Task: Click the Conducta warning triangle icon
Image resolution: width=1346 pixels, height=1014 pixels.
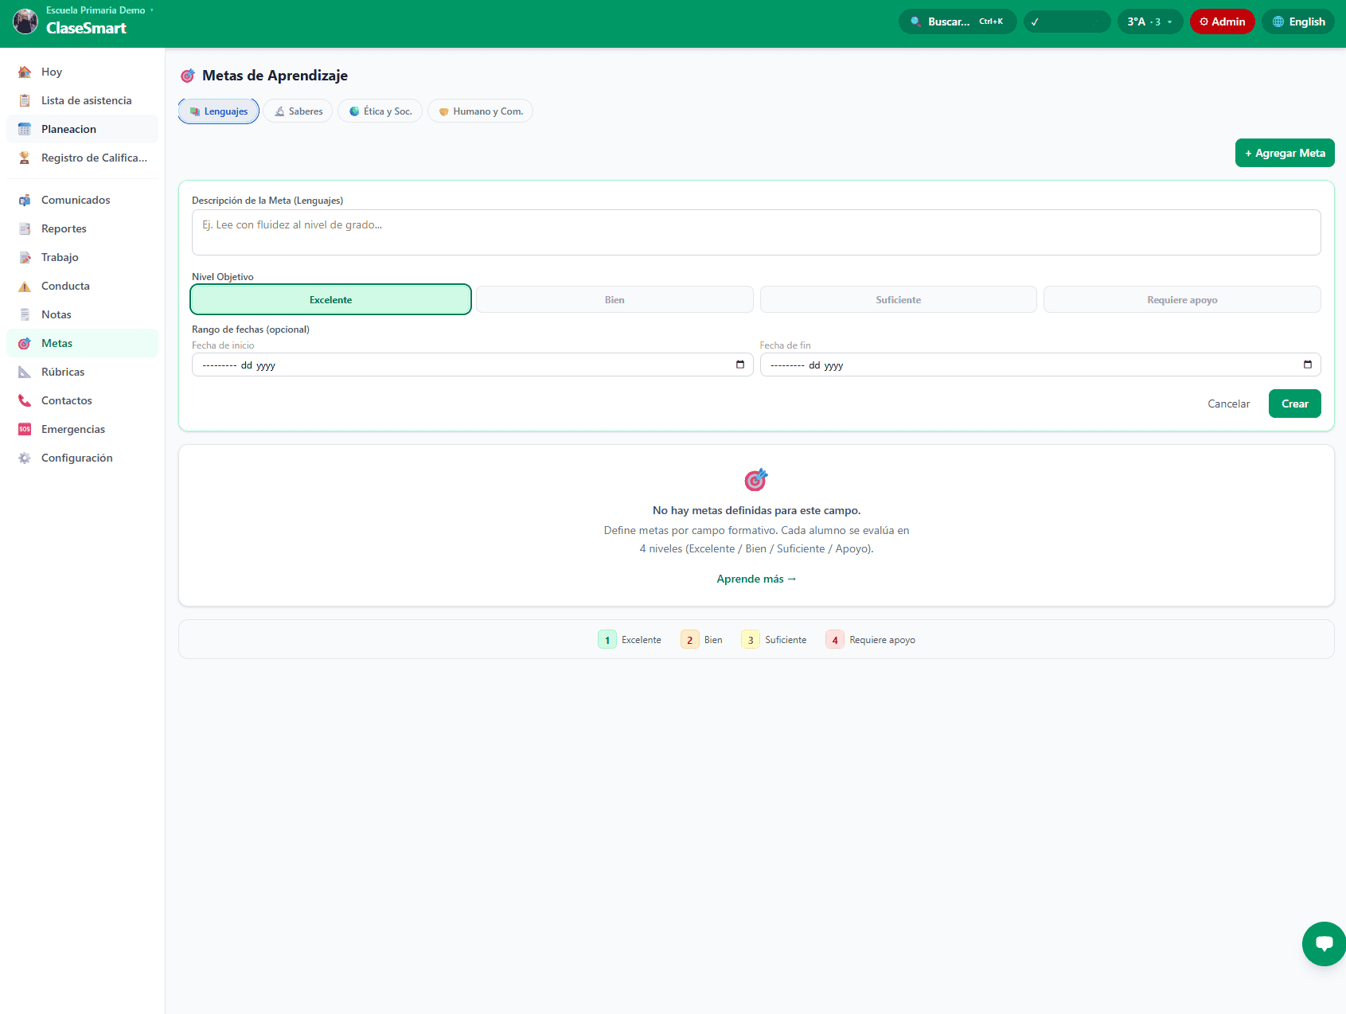Action: [25, 286]
